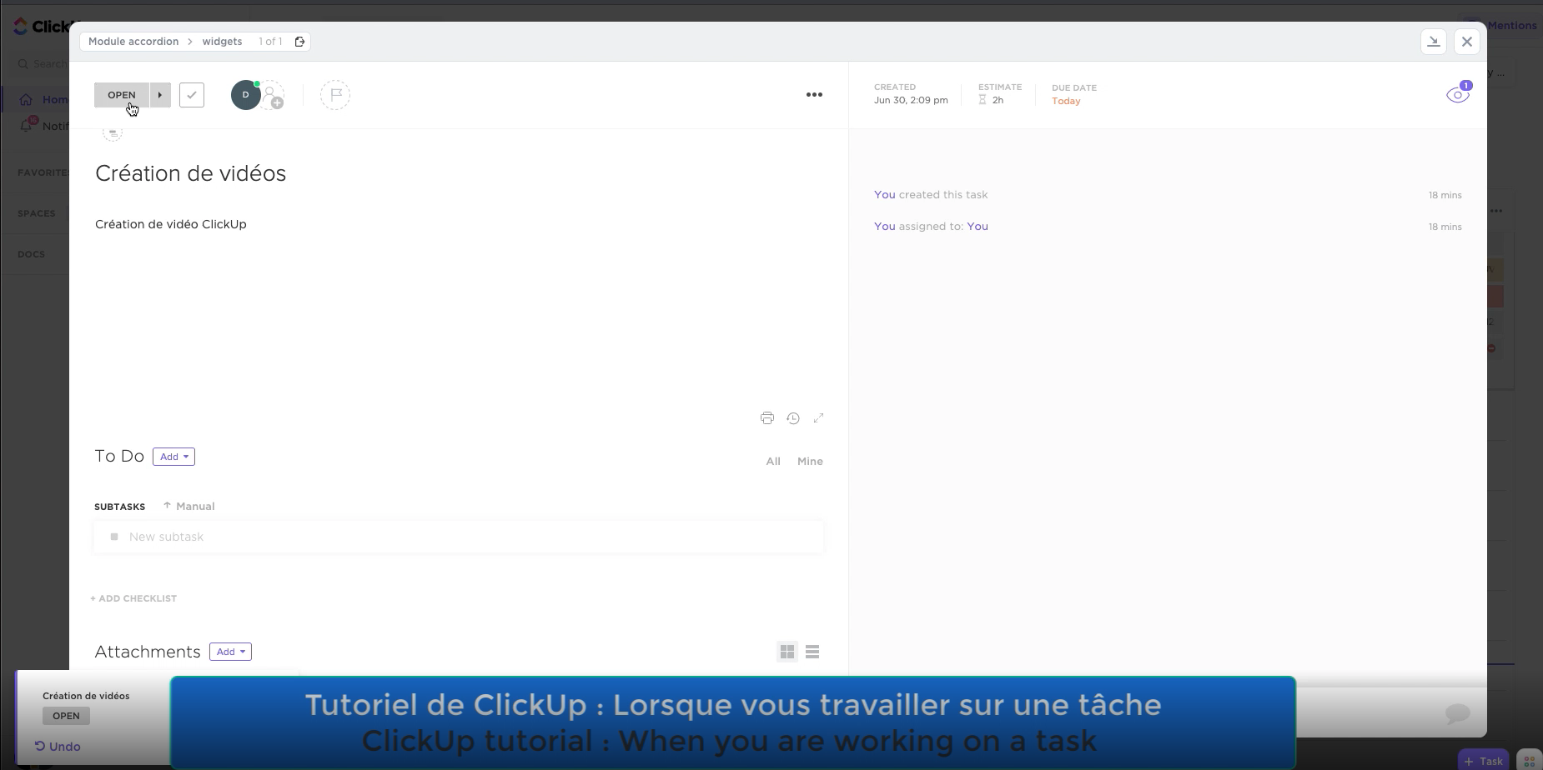The width and height of the screenshot is (1543, 770).
Task: Set task priority with the flag icon
Action: pos(335,95)
